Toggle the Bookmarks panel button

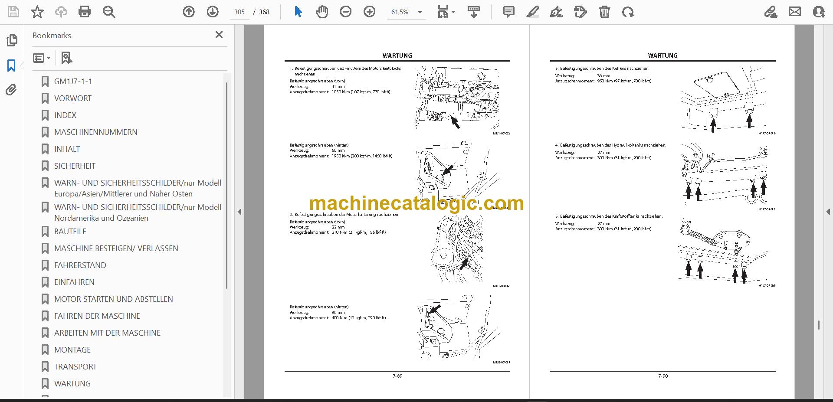click(x=12, y=65)
